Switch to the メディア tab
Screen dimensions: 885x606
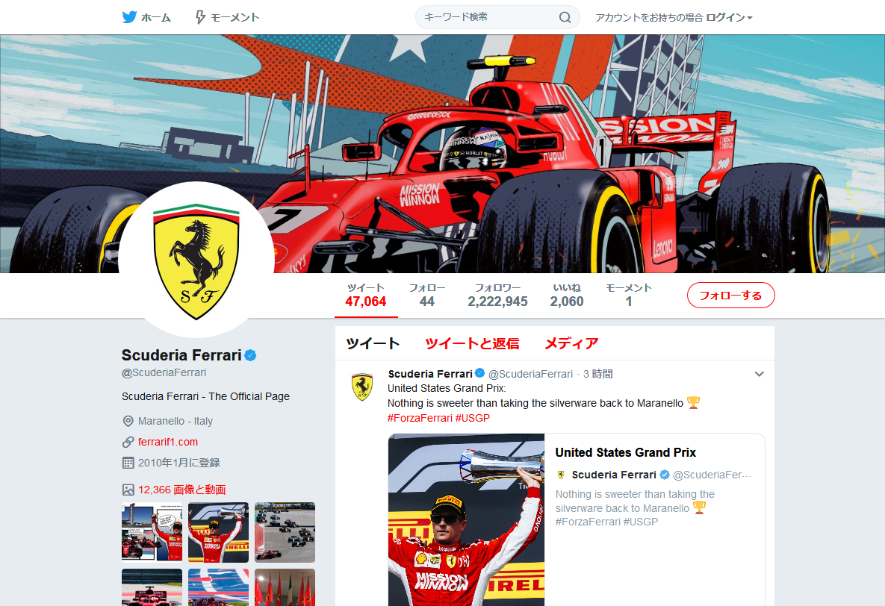tap(571, 343)
